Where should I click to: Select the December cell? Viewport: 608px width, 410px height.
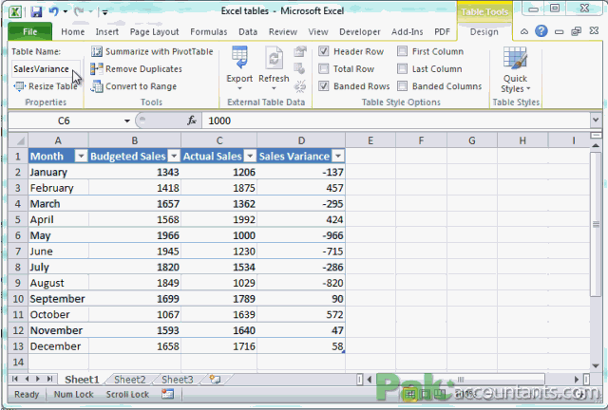58,346
